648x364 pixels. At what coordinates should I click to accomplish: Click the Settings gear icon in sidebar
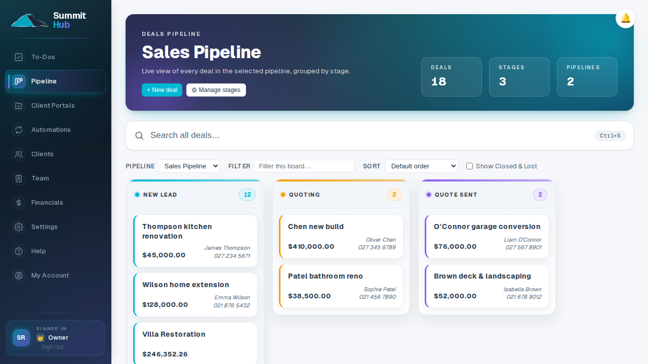[19, 227]
